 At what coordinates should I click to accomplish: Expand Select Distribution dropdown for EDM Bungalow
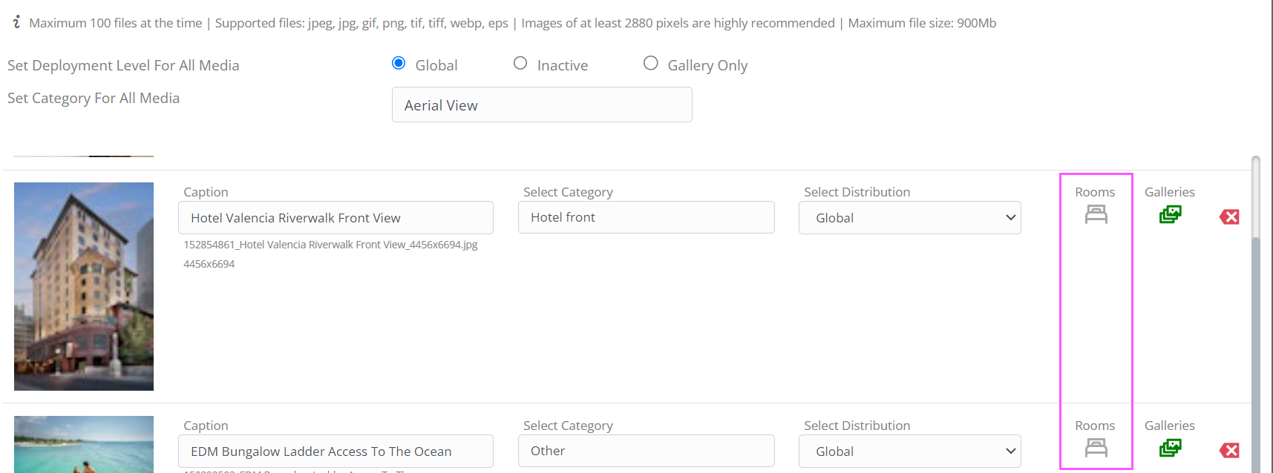point(910,451)
